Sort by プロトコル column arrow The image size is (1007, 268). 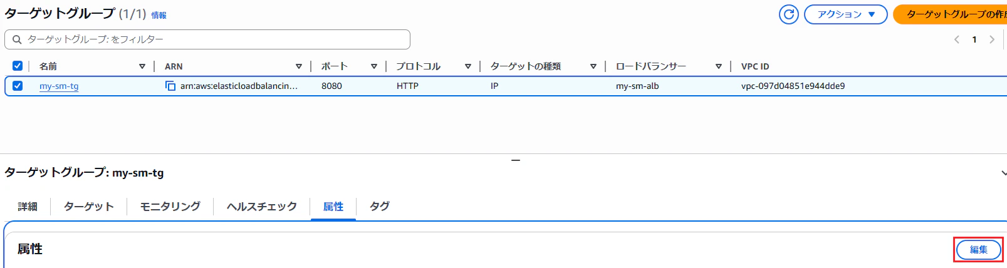coord(468,66)
